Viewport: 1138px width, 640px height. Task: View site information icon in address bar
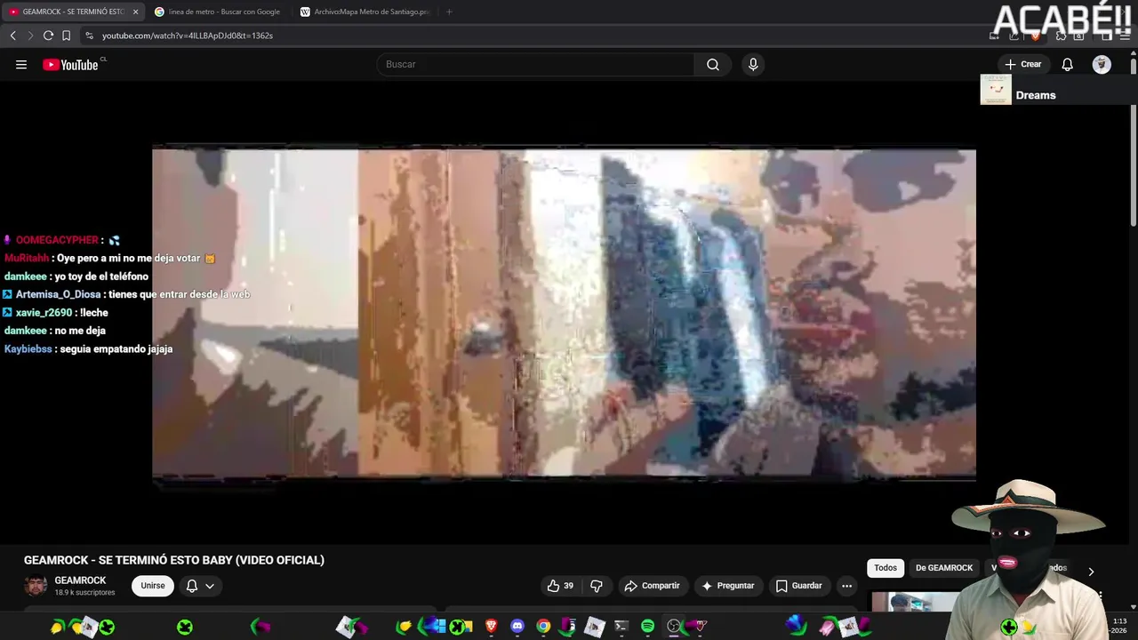(89, 36)
